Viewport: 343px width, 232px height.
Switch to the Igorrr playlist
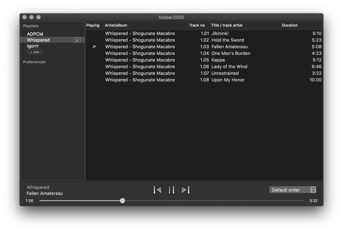33,46
